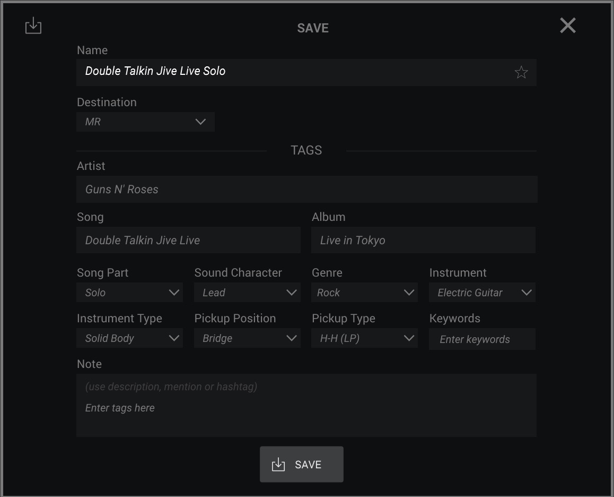Click the Song field 'Double Talkin Jive Live'
This screenshot has height=497, width=614.
tap(188, 240)
